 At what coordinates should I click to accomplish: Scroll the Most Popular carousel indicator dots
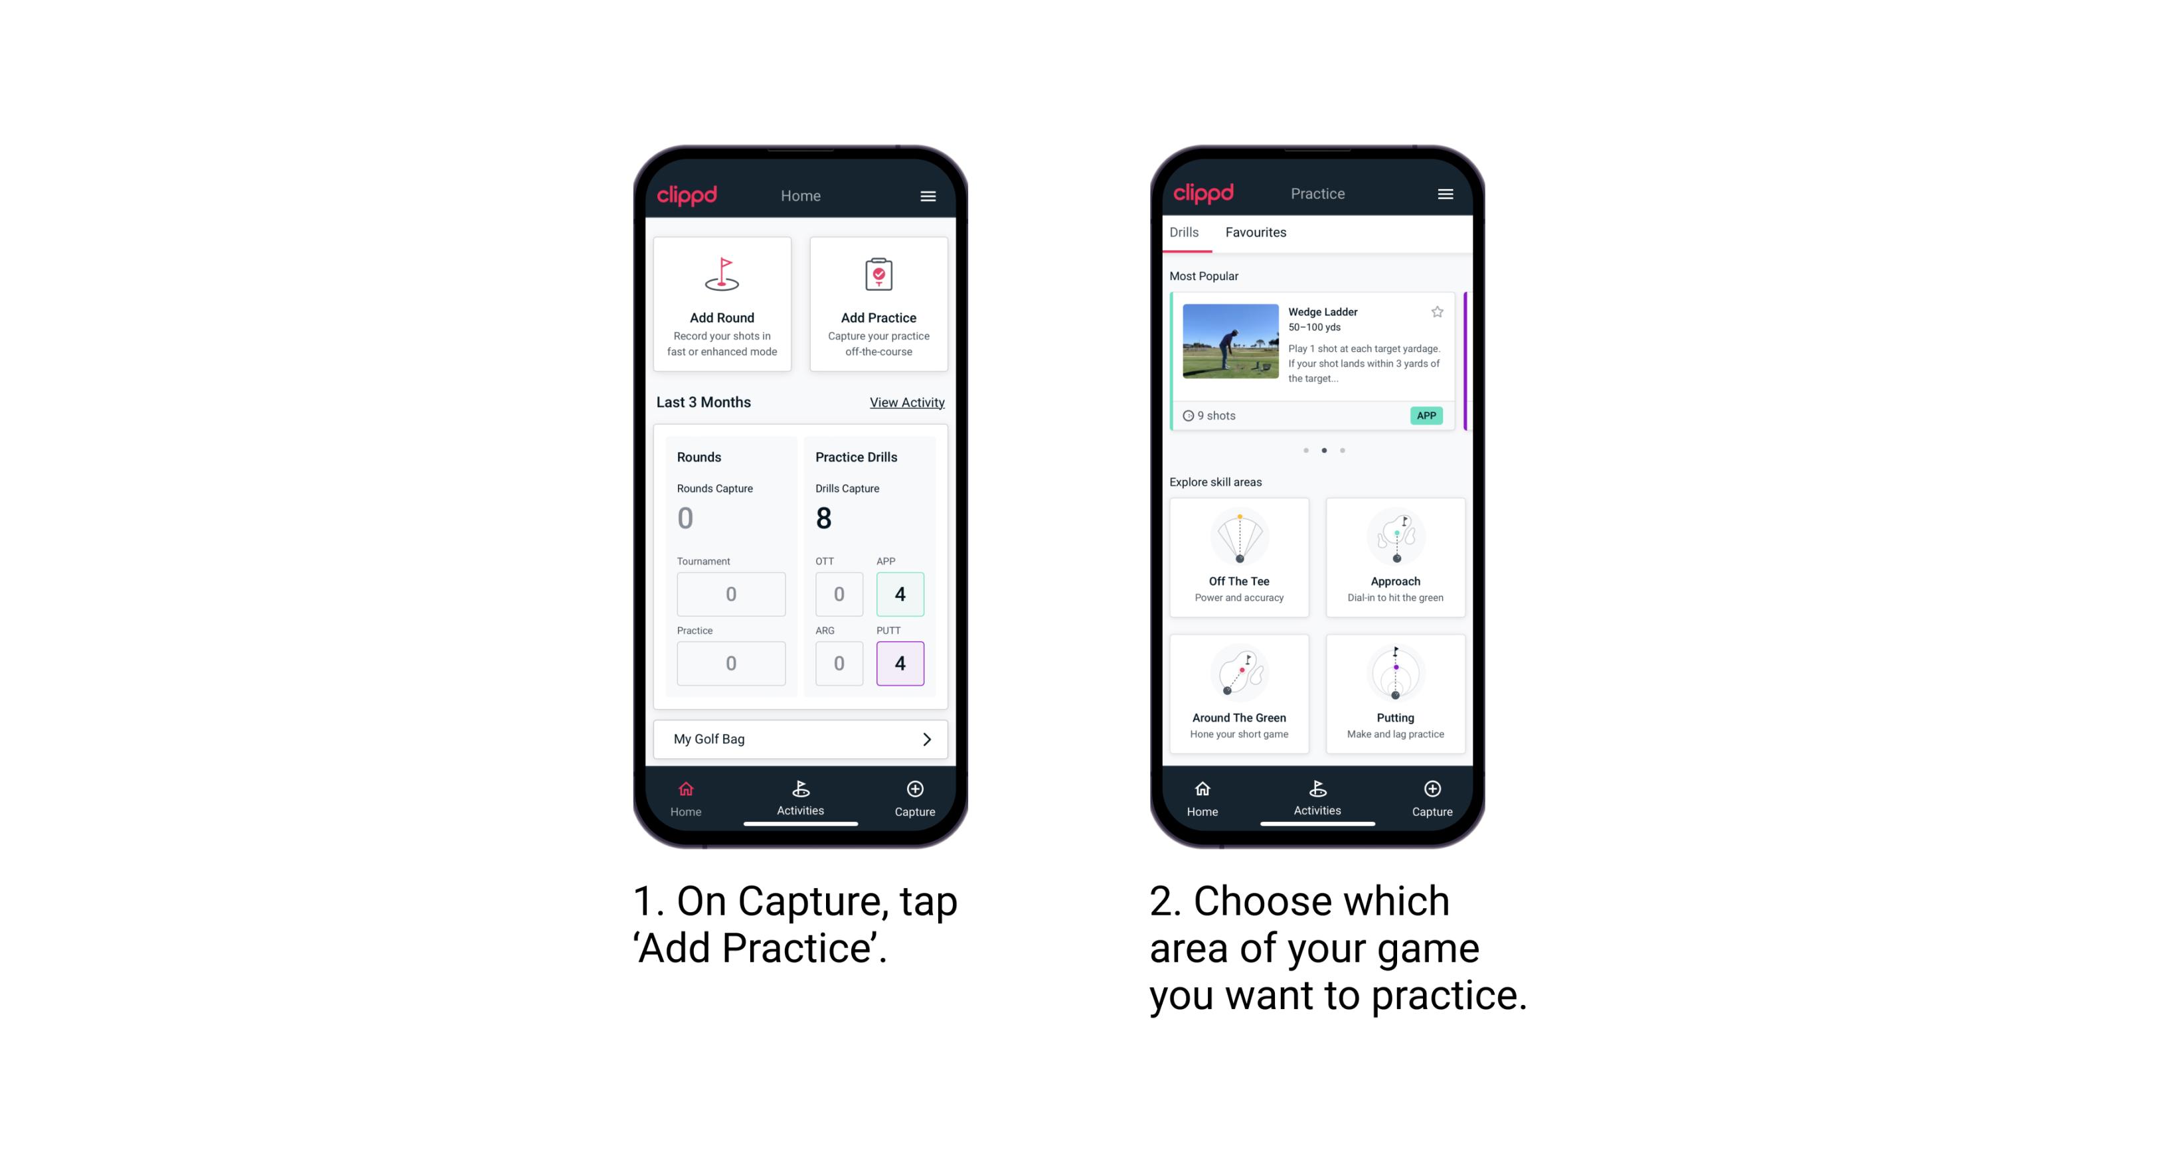pyautogui.click(x=1324, y=449)
